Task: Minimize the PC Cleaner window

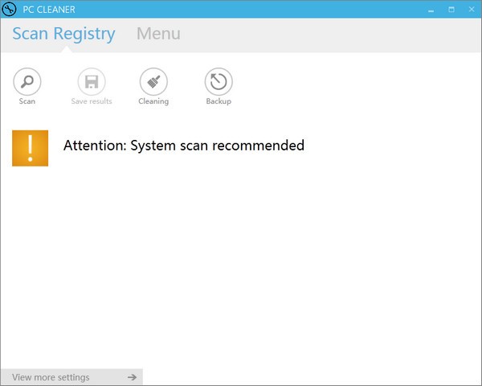Action: click(428, 10)
